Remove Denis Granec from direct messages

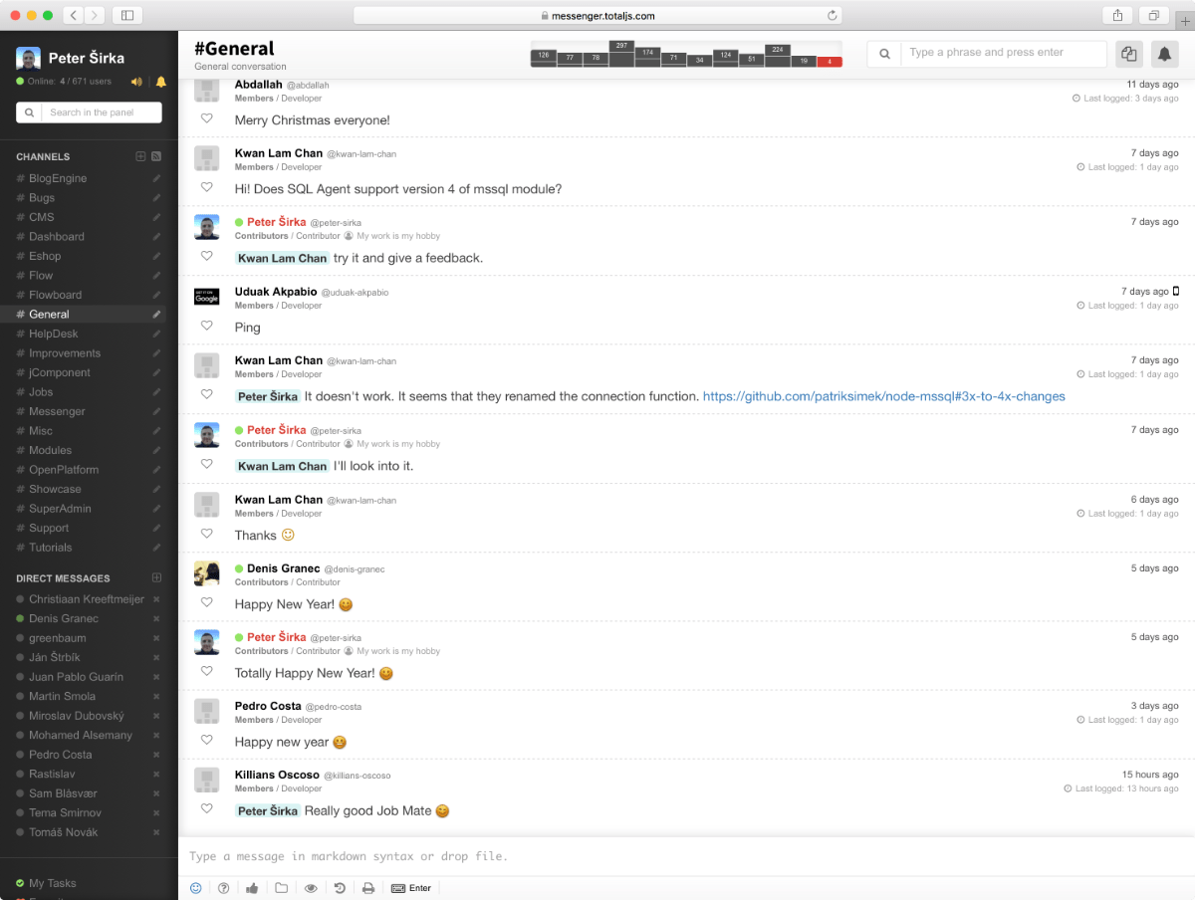click(x=156, y=618)
